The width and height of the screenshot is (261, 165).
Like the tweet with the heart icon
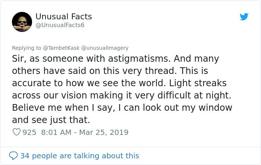click(16, 132)
